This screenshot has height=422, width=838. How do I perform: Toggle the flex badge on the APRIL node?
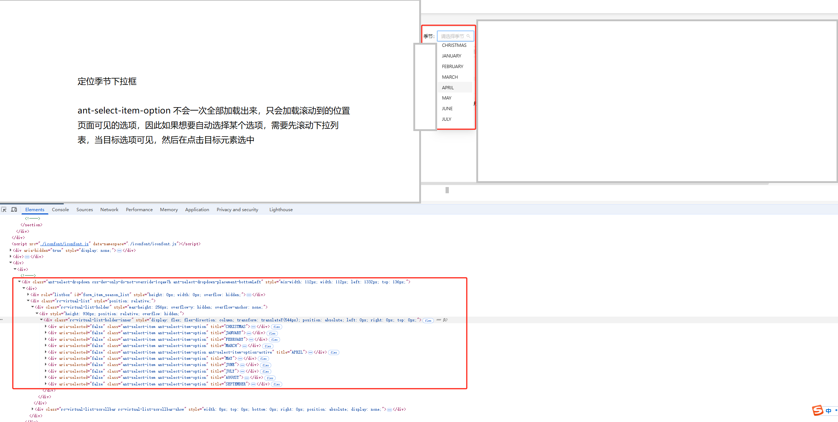coord(334,352)
